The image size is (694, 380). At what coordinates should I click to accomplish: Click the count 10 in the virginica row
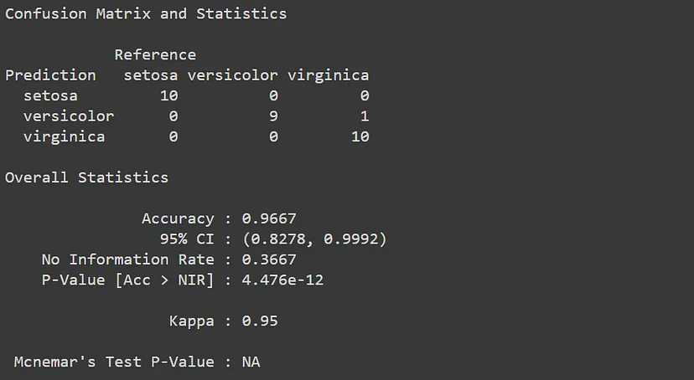(360, 136)
